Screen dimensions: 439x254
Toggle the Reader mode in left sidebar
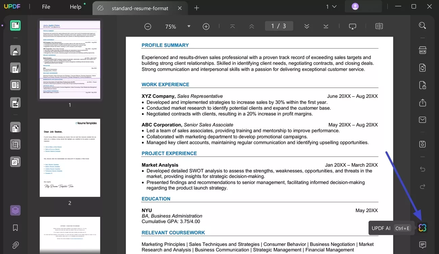tap(15, 26)
